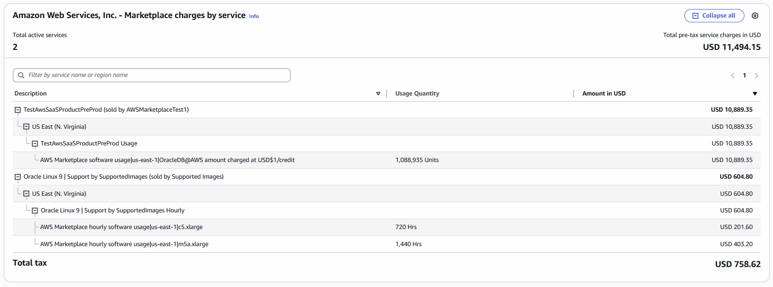The width and height of the screenshot is (773, 287).
Task: Collapse the TestAwsSaaSProductPreProd Usage row
Action: pos(35,143)
